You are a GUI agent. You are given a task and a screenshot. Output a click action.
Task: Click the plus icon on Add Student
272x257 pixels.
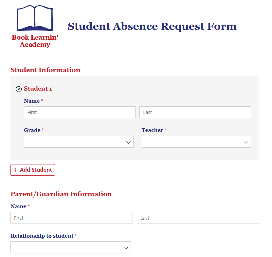pos(16,170)
